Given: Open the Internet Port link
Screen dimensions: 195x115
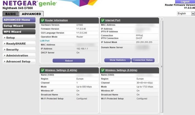Looking at the screenshot, I should [113, 20].
